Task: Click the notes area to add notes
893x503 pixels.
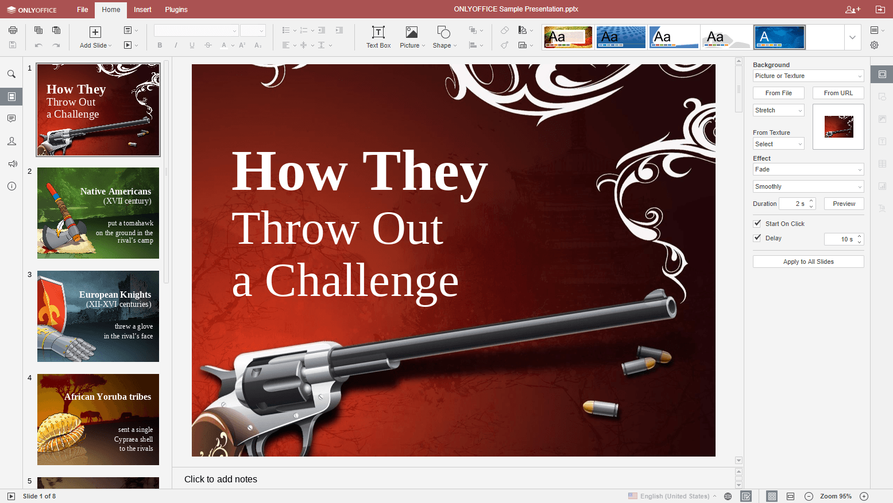Action: 454,479
